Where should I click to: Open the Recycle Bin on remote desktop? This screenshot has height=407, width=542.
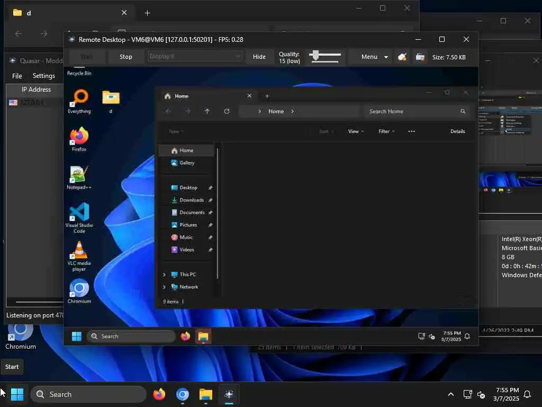coord(79,72)
